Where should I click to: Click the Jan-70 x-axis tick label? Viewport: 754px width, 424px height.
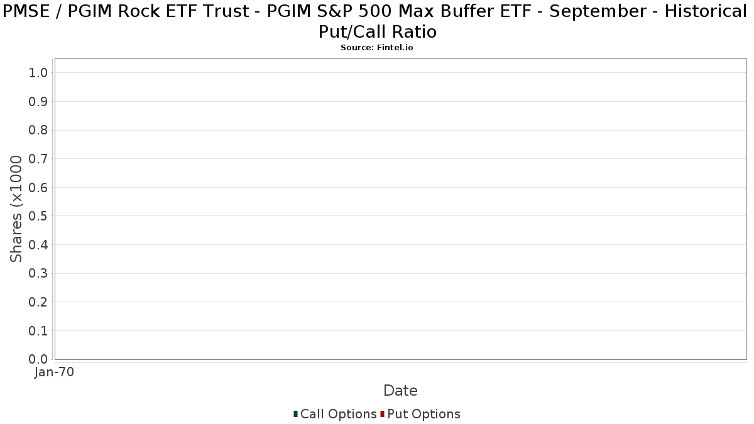point(55,372)
